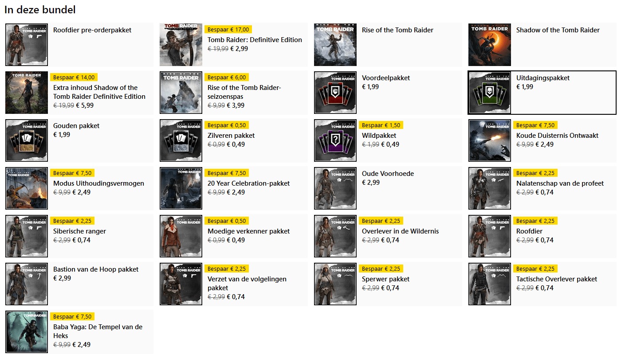Screen dimensions: 625x358
Task: Open Rise of the Tomb Raider title link
Action: [397, 30]
